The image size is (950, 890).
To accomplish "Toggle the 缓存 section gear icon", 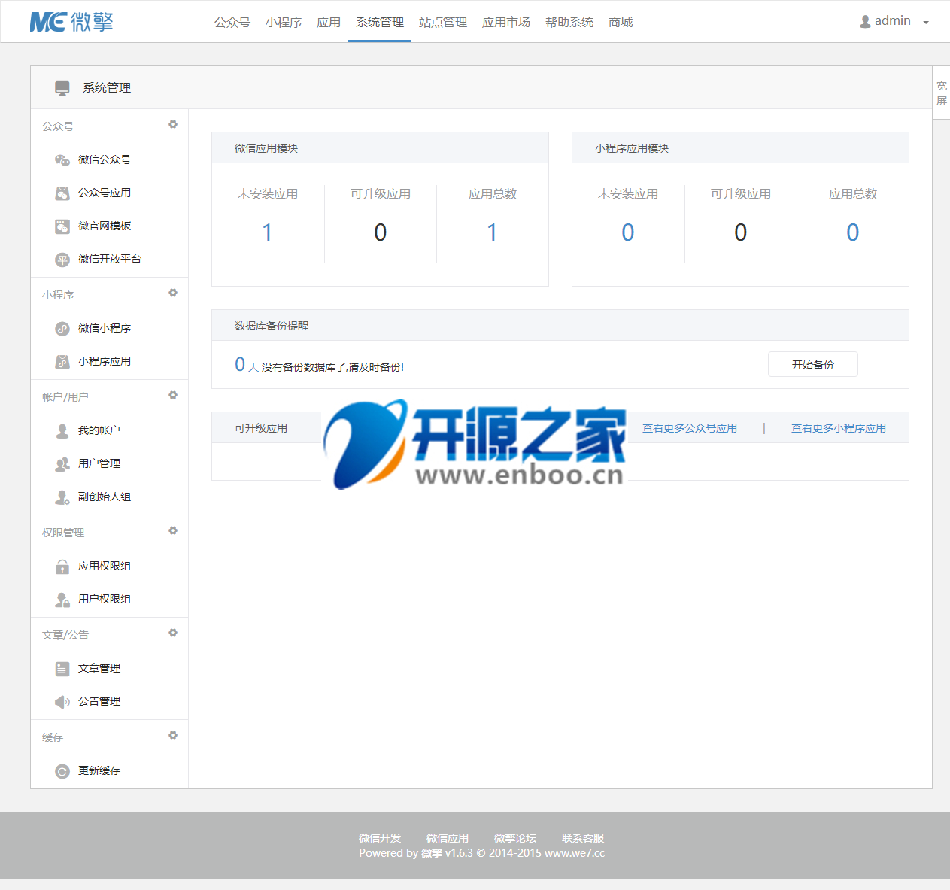I will coord(173,735).
